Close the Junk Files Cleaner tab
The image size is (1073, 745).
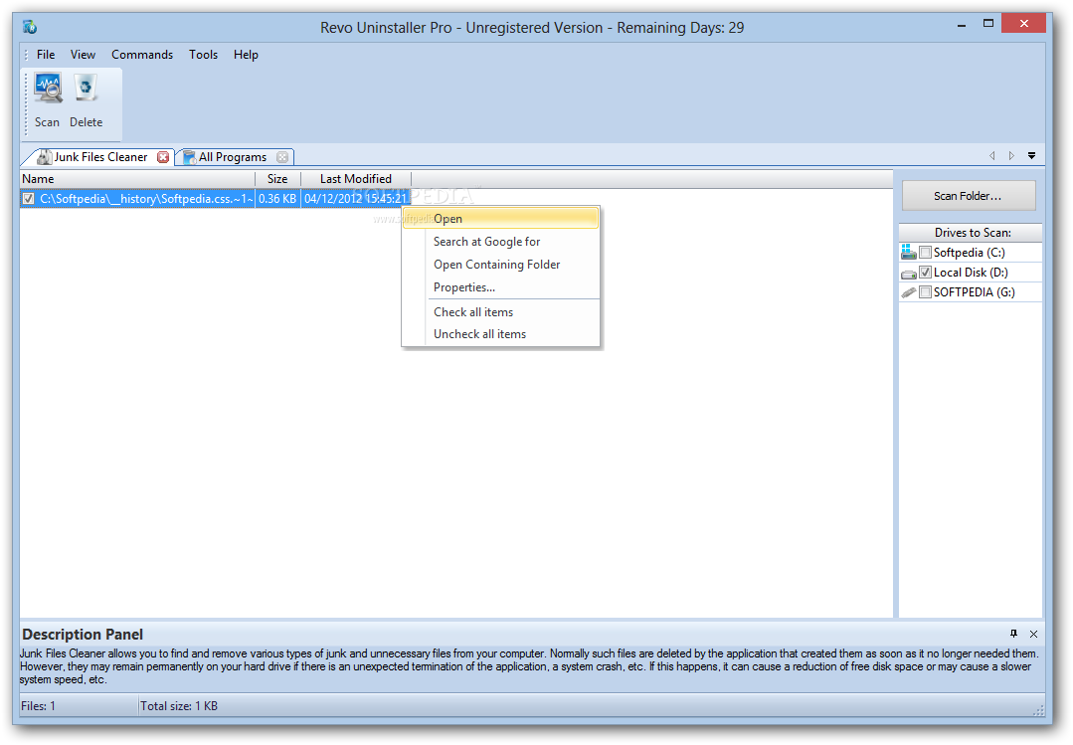click(163, 157)
